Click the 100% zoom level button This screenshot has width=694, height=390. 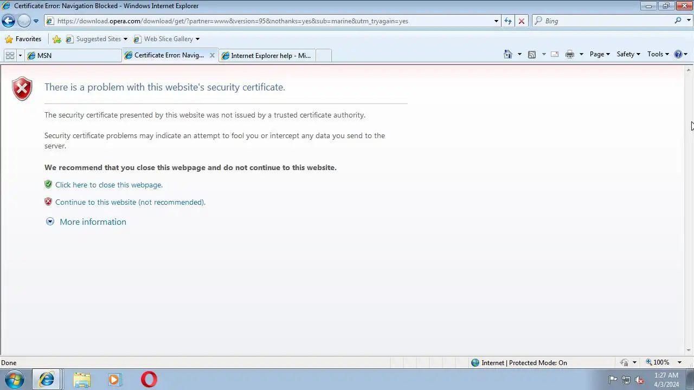(658, 362)
